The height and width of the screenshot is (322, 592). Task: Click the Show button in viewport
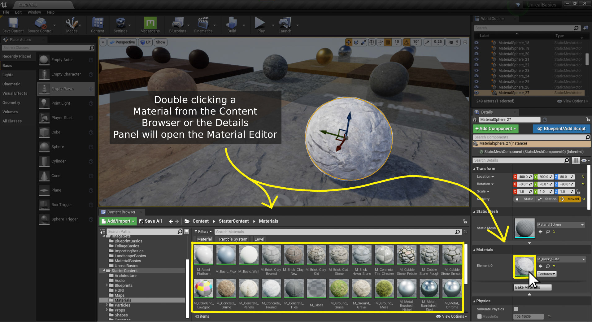pos(160,42)
